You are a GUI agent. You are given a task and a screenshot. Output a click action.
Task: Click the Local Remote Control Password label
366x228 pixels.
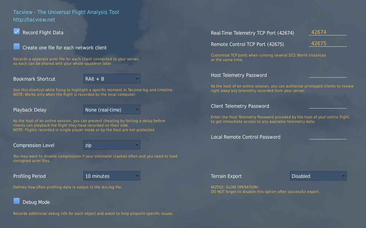(x=246, y=137)
